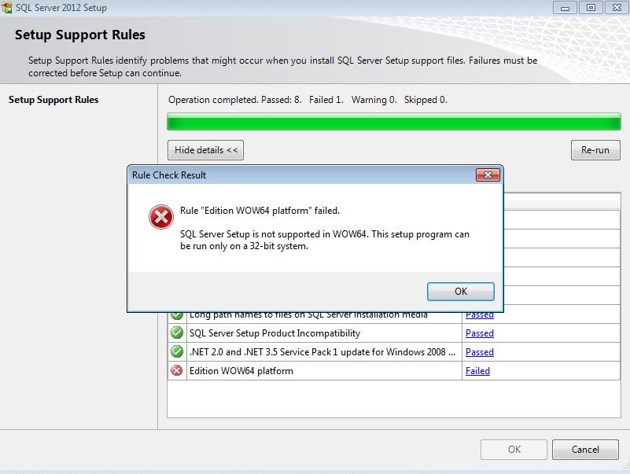Select SQL Server Setup Product Incompatibility rule text

(x=274, y=333)
